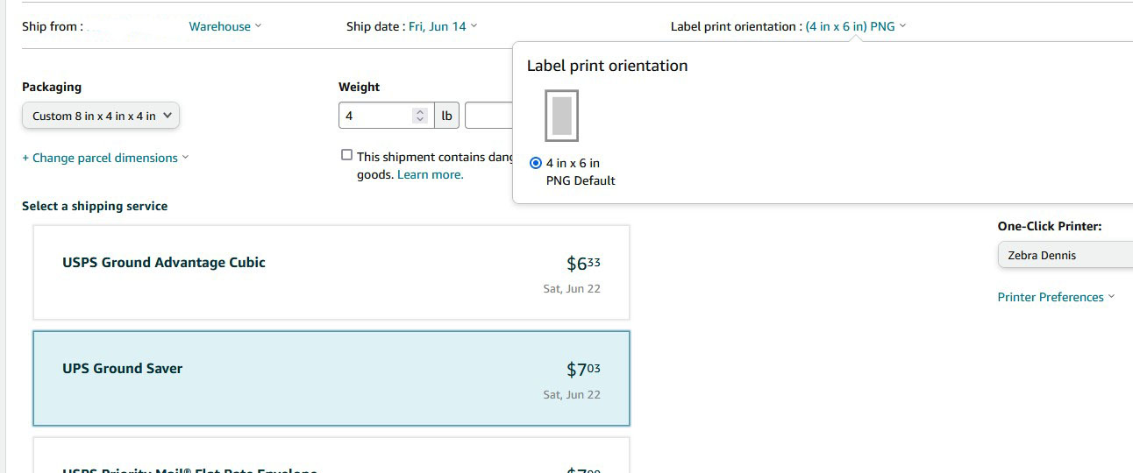Image resolution: width=1133 pixels, height=473 pixels.
Task: Click chevron beside Printer Preferences
Action: pyautogui.click(x=1111, y=297)
